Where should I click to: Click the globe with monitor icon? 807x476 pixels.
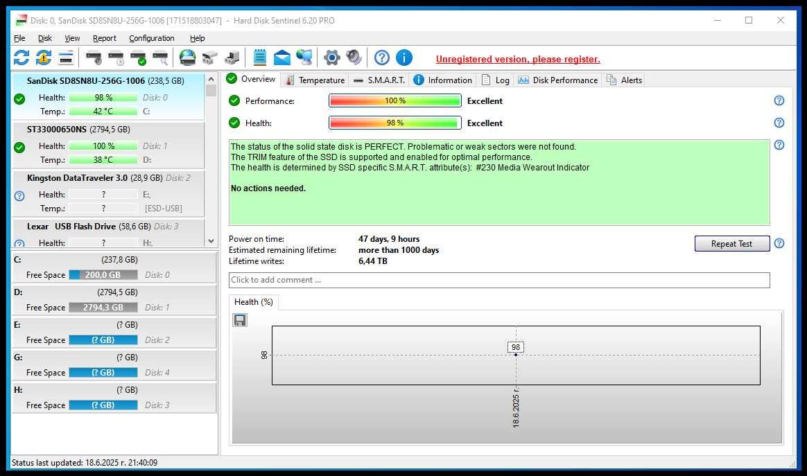point(304,58)
